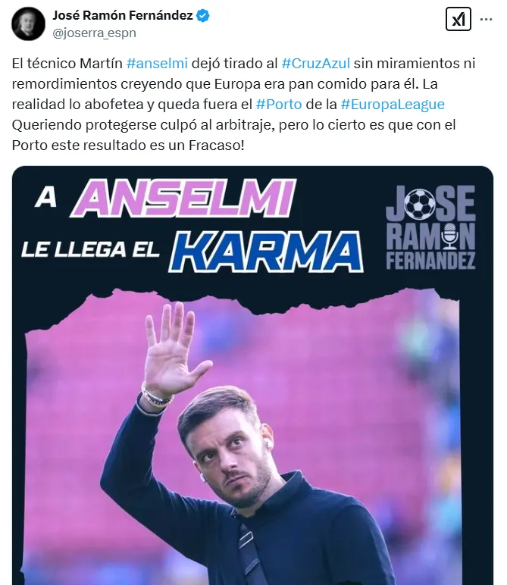
Task: Click the blue verified badge
Action: (203, 16)
